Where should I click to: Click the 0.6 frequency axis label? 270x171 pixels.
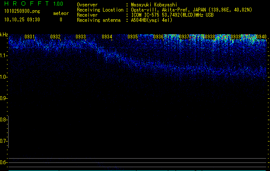tap(3, 162)
